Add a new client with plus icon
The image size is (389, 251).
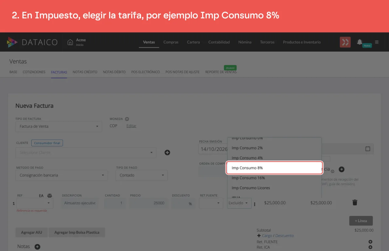(167, 152)
